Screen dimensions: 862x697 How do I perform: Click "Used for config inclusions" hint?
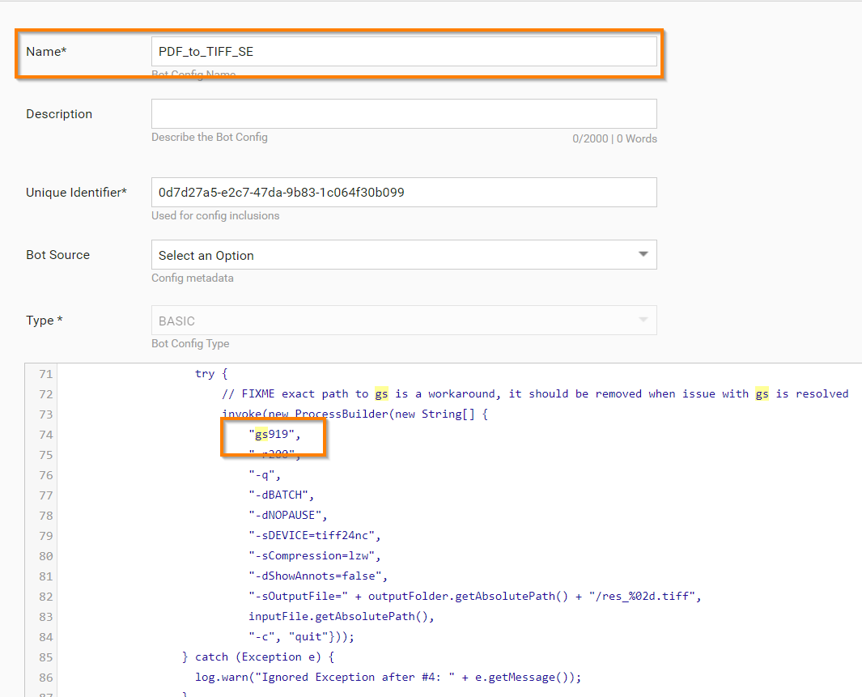215,215
